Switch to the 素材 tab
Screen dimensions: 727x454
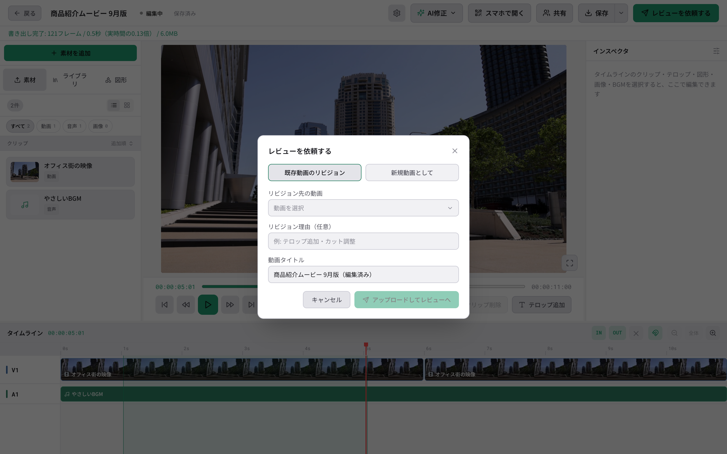point(25,80)
